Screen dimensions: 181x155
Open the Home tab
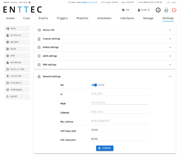pos(10,18)
